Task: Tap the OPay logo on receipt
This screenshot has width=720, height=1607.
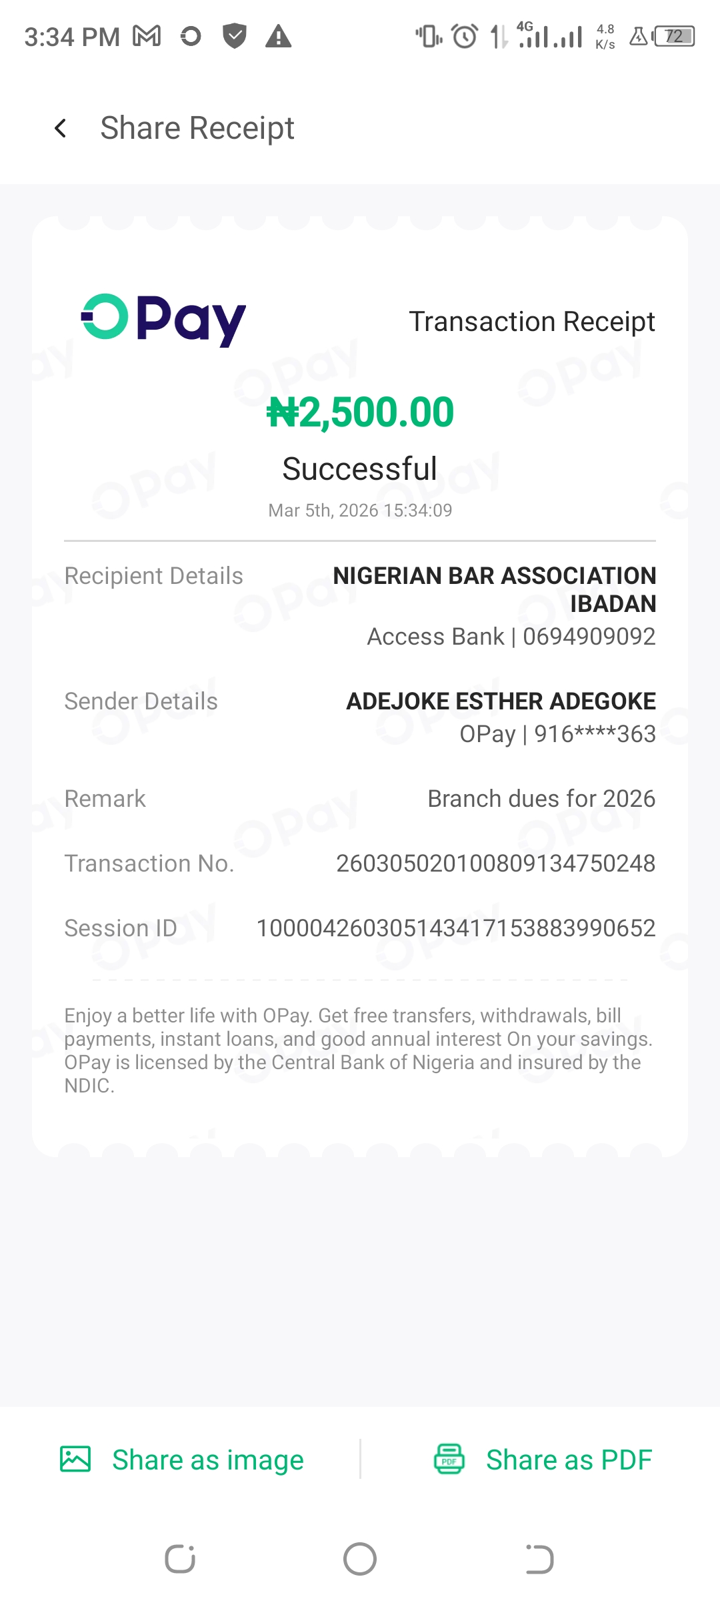Action: click(x=163, y=320)
